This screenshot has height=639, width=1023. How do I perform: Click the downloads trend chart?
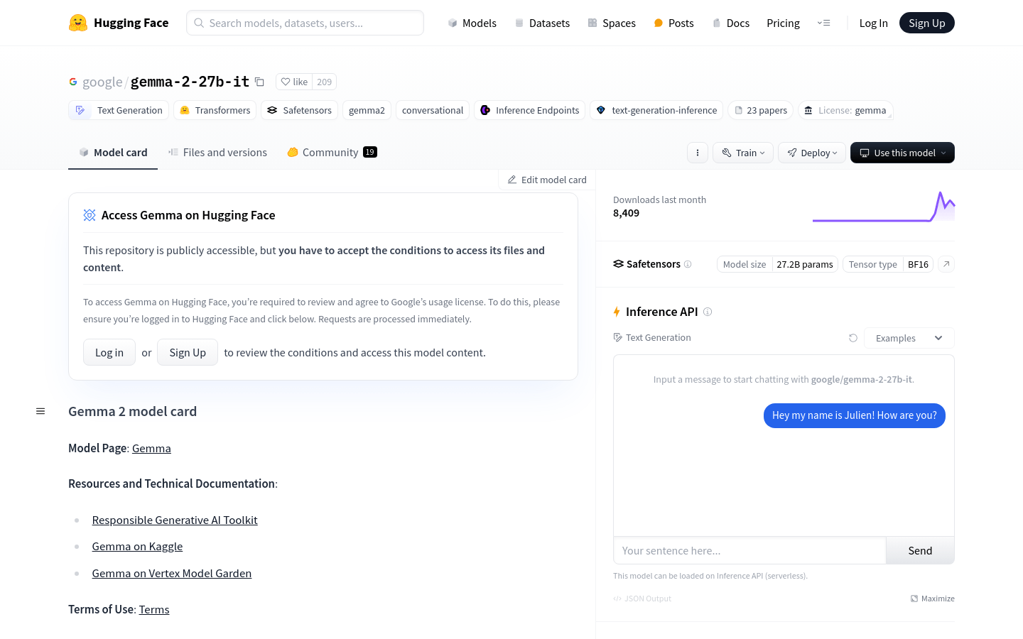884,207
